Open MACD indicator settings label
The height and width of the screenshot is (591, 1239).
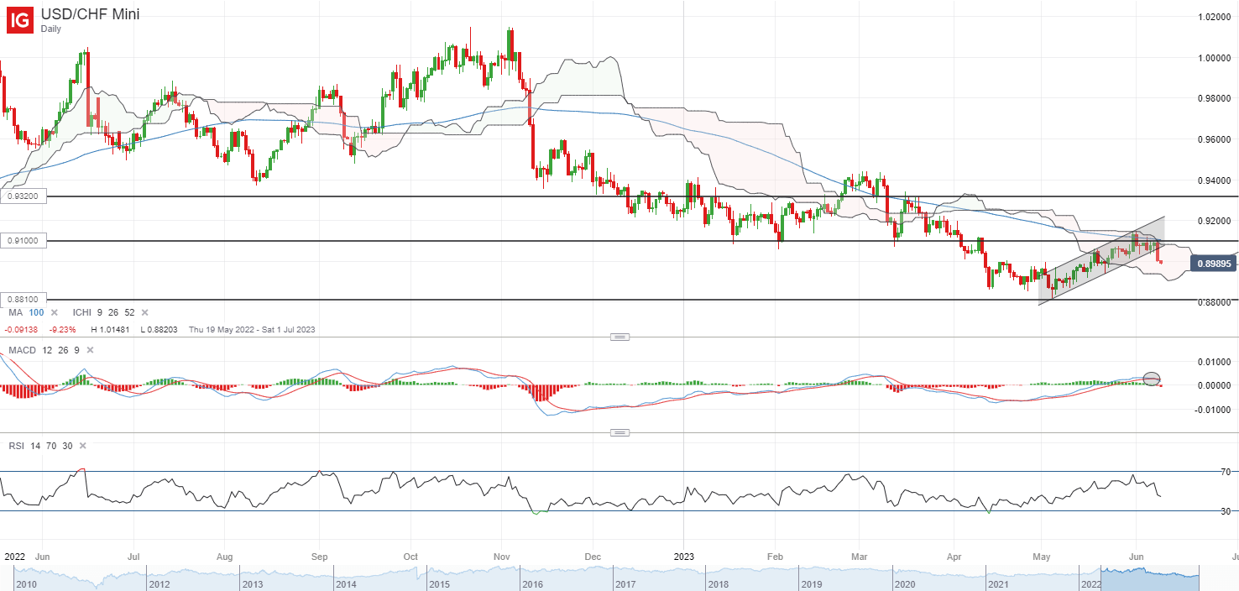(21, 349)
